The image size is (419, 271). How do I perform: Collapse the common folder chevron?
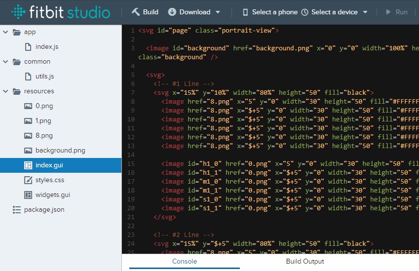coord(5,62)
